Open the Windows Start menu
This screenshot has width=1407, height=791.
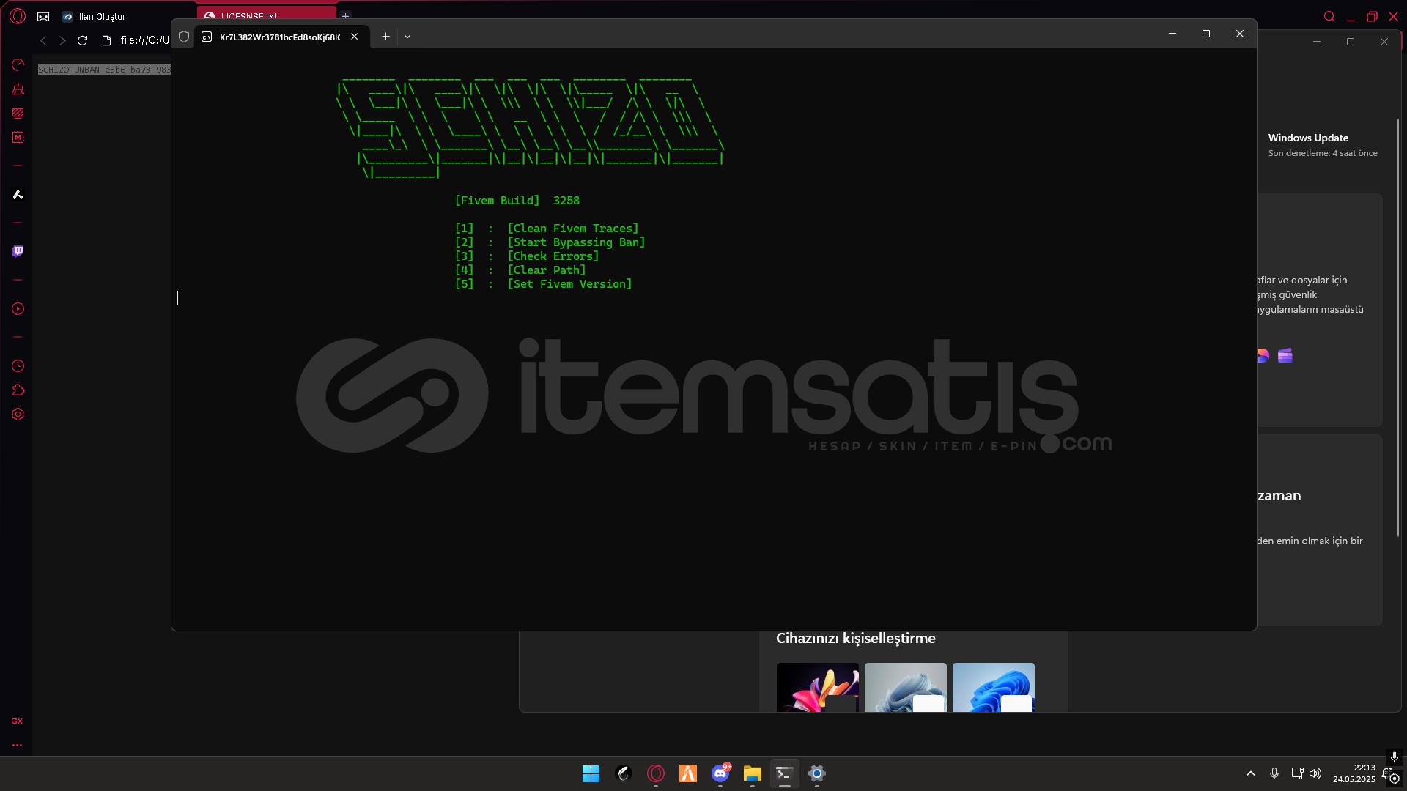point(591,773)
